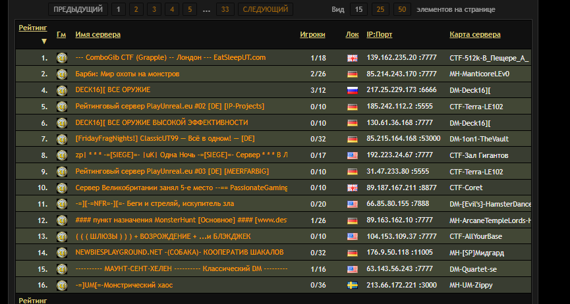
Task: Click the game icon in row 10 PassionateGaming
Action: (62, 188)
